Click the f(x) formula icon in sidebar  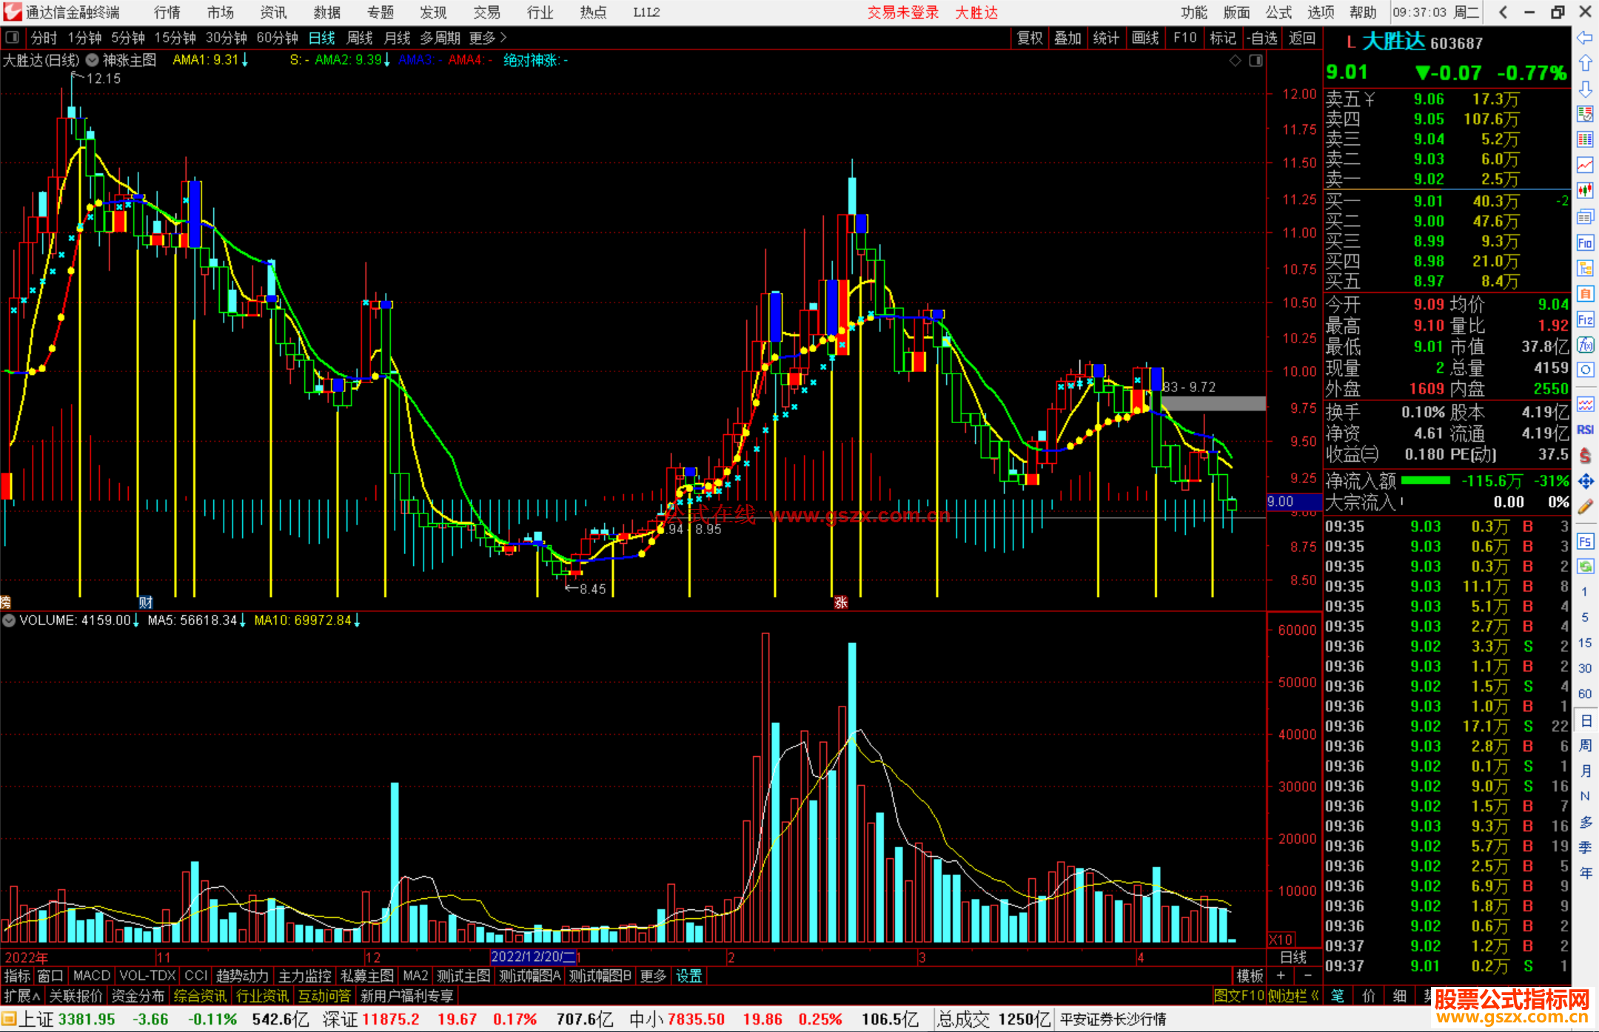click(1585, 345)
